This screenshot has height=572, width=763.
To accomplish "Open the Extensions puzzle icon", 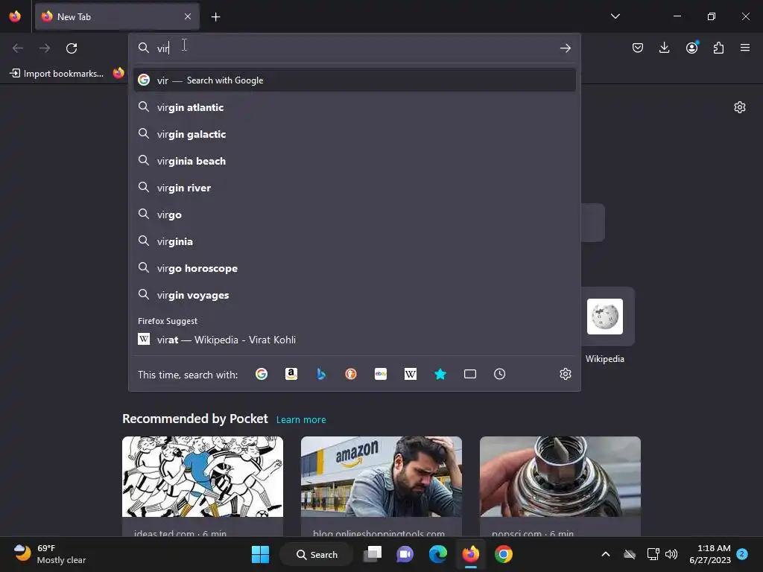I will tap(719, 48).
